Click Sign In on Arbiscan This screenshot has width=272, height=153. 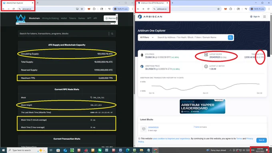pyautogui.click(x=255, y=17)
